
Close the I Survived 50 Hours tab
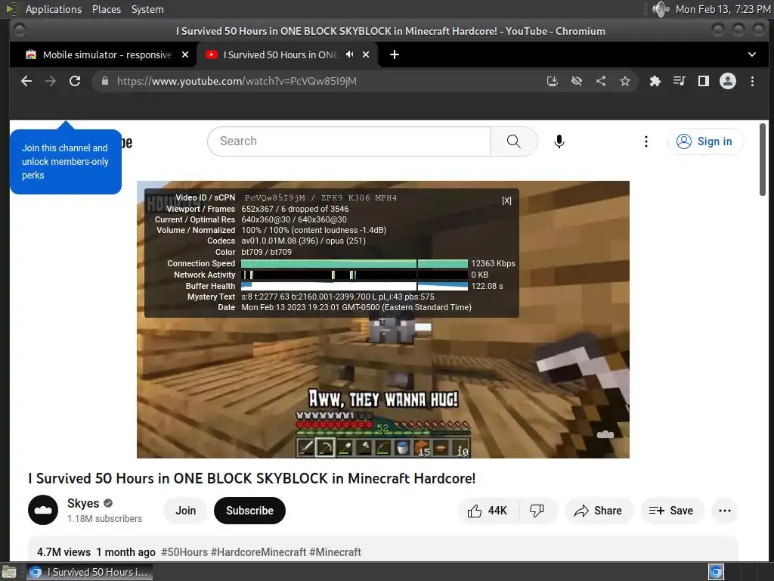pos(366,54)
